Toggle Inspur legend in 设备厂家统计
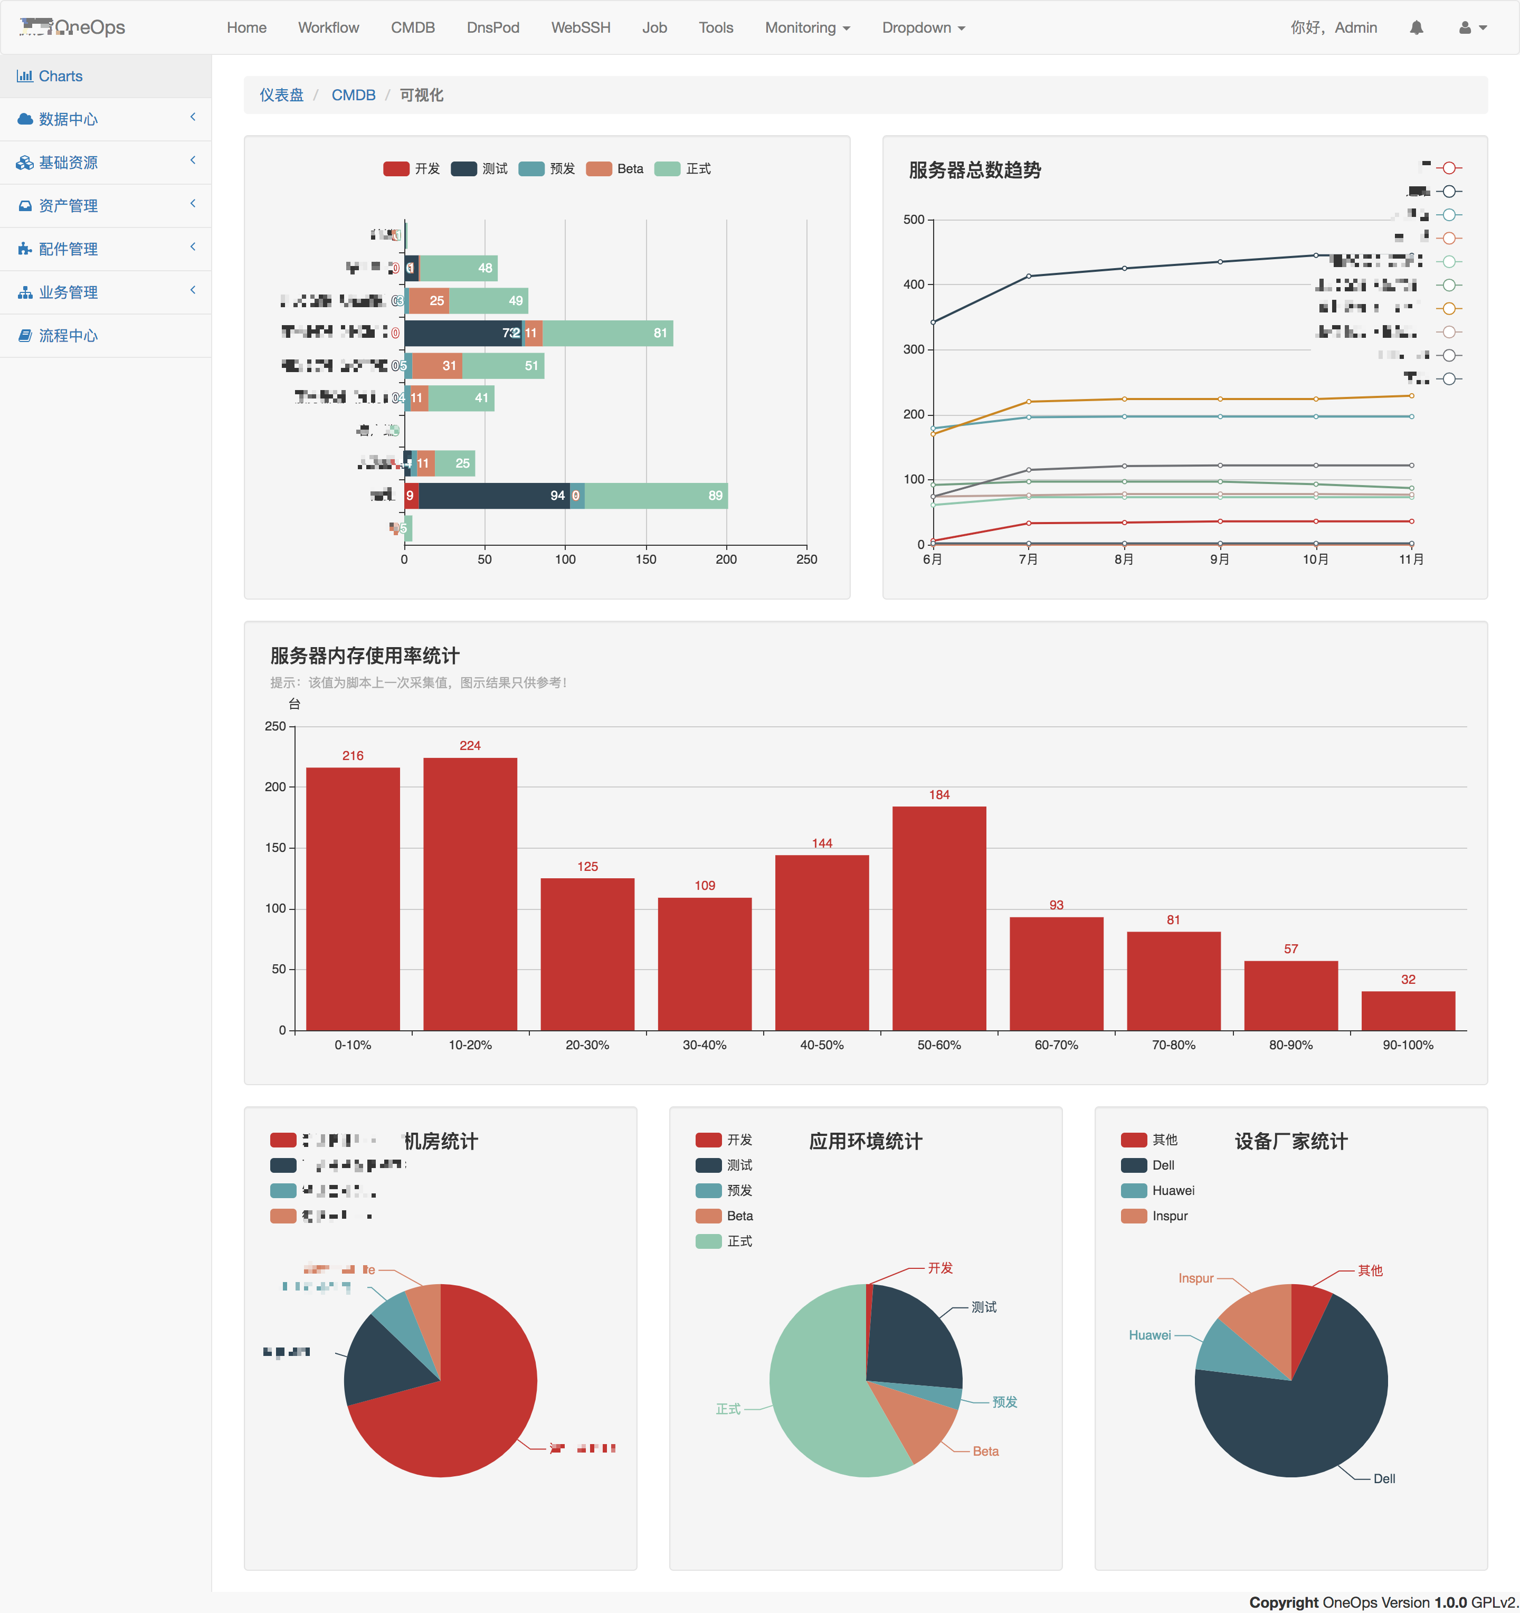Screen dimensions: 1520x1613 pos(1154,1216)
